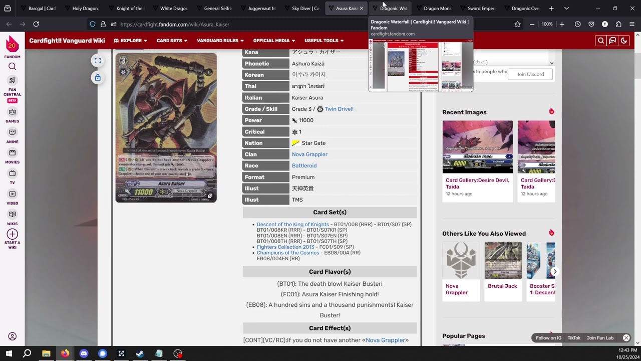The width and height of the screenshot is (641, 361).
Task: Switch to the Dragon Monk tab
Action: click(434, 9)
